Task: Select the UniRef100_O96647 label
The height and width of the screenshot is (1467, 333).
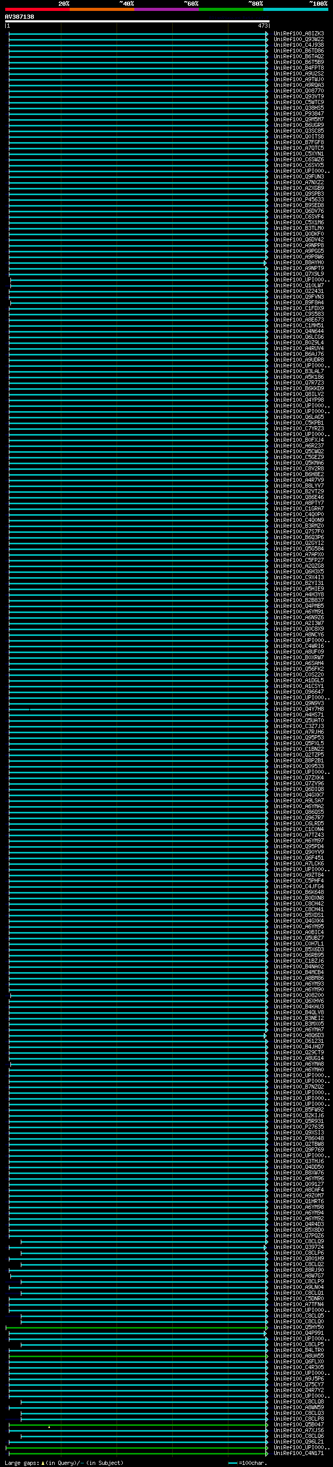Action: (299, 692)
